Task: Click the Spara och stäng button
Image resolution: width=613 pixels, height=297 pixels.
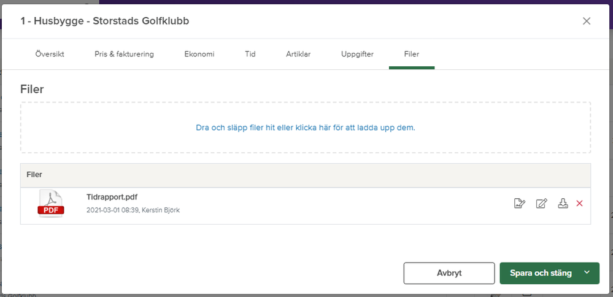Action: click(x=541, y=273)
